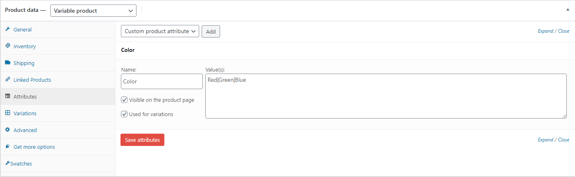575x177 pixels.
Task: Click the Save attributes button
Action: [142, 140]
